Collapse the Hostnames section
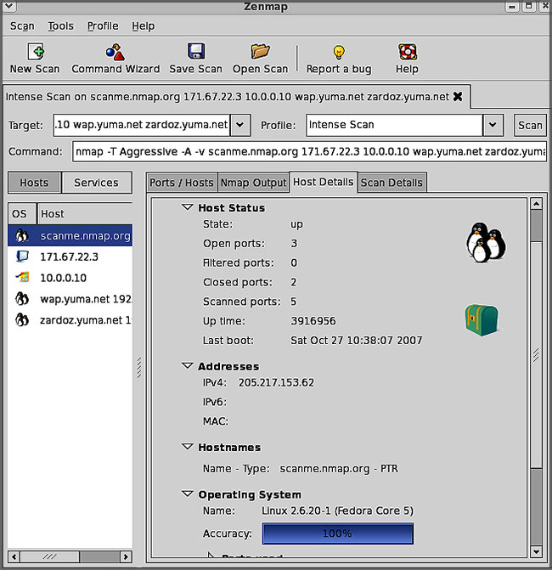 [x=187, y=447]
